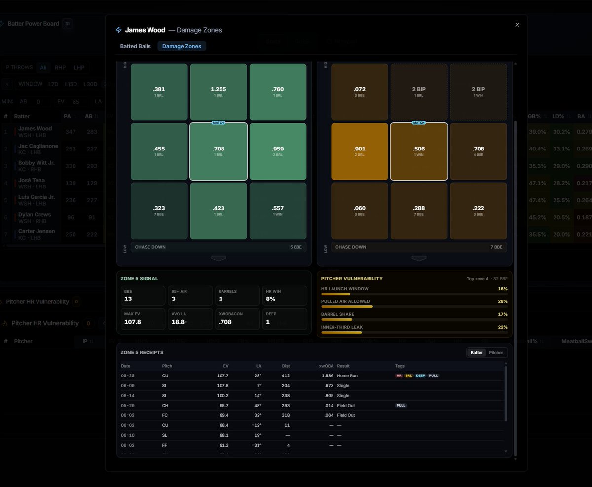Click the green .760 zone cell
Image resolution: width=592 pixels, height=487 pixels.
[278, 92]
